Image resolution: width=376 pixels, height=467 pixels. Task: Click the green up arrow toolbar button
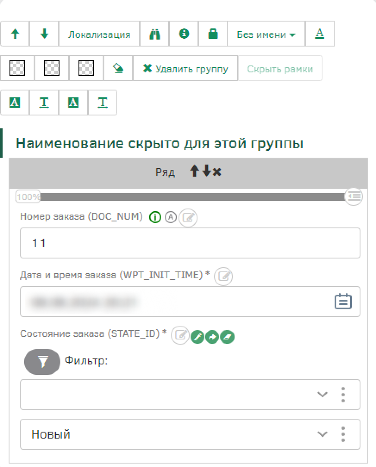click(x=15, y=34)
